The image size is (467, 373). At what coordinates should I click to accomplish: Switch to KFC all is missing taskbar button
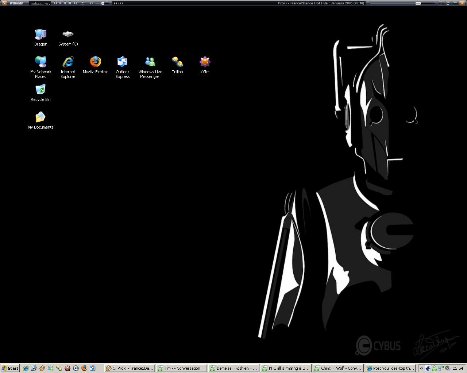point(286,368)
